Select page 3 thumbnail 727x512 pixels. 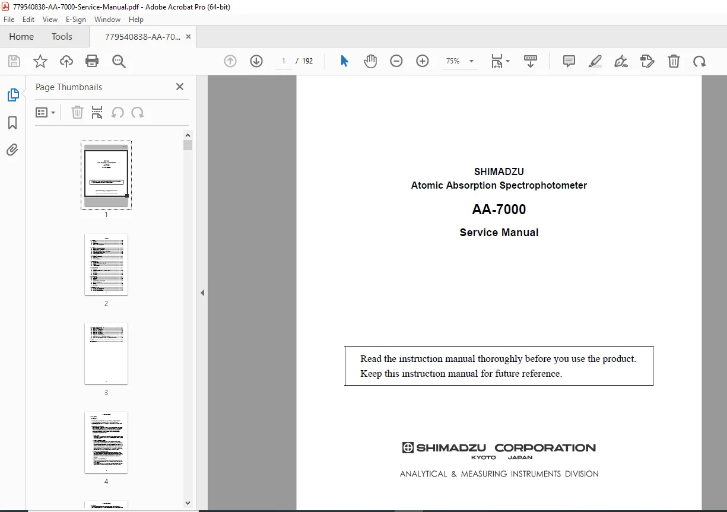(x=106, y=354)
